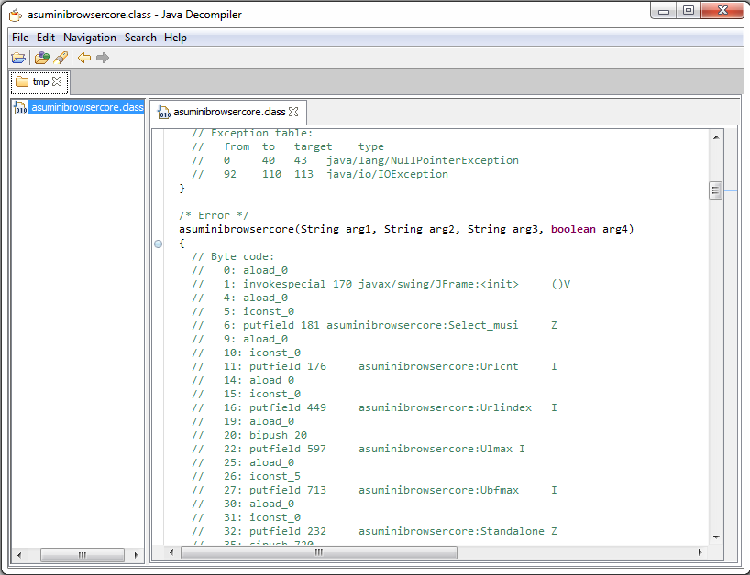Open the Help menu
The image size is (750, 575).
pos(175,38)
